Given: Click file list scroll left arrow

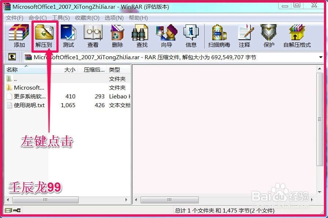Looking at the screenshot, I should 8,200.
